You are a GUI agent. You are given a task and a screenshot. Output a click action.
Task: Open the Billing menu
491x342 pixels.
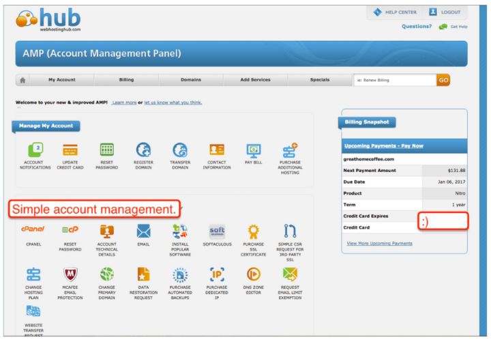tap(126, 80)
